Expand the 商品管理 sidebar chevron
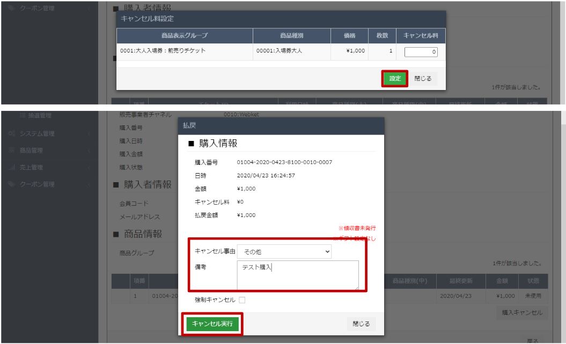This screenshot has width=566, height=344. (x=89, y=151)
